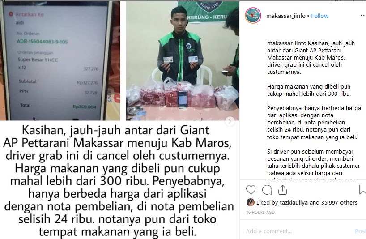
Task: Go to next photo in carousel
Action: tap(230, 121)
